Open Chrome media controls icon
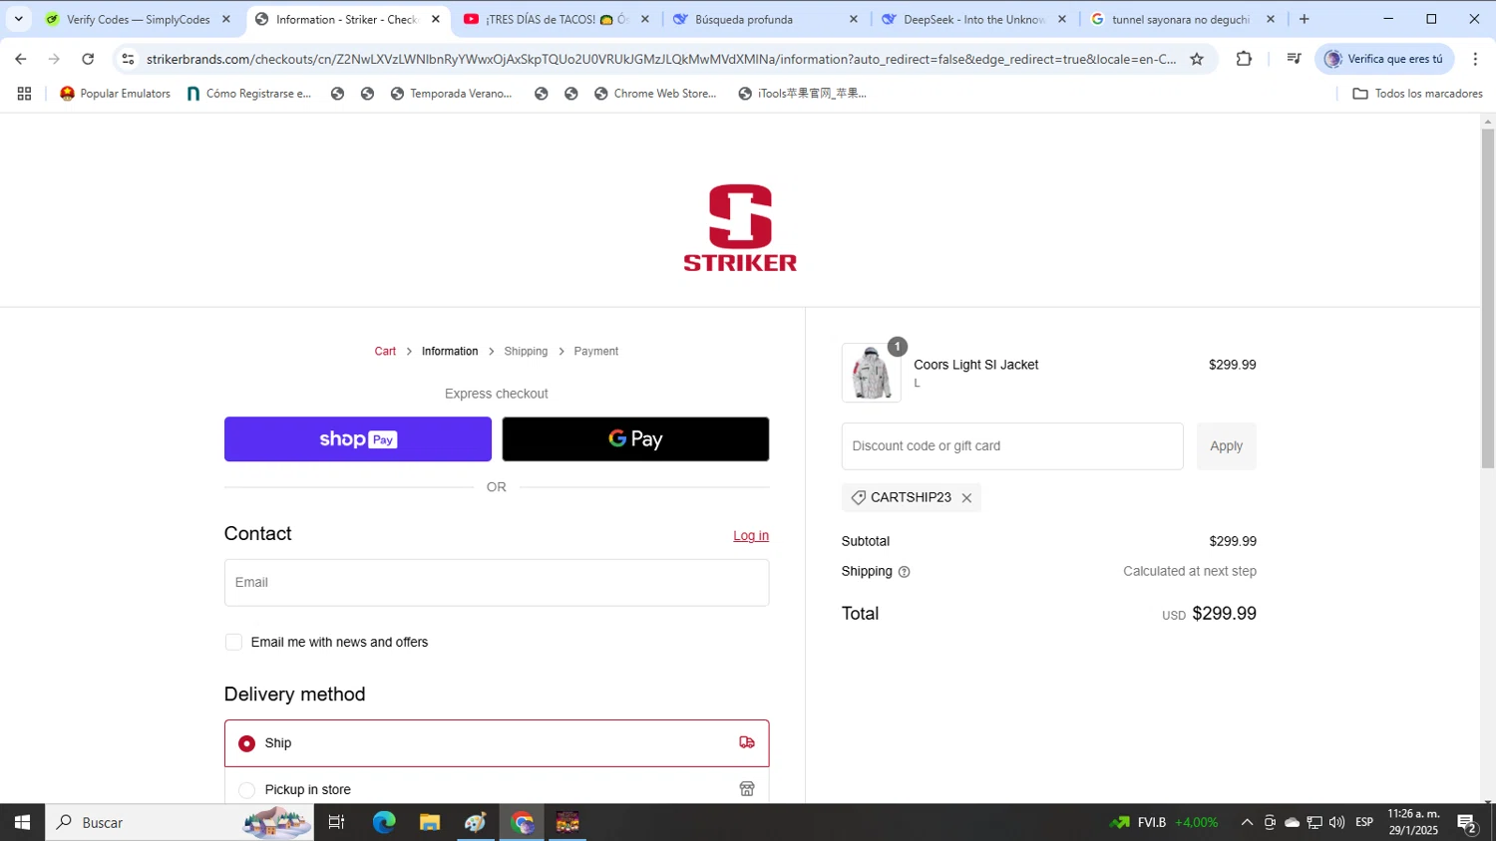The image size is (1496, 841). pos(1294,59)
